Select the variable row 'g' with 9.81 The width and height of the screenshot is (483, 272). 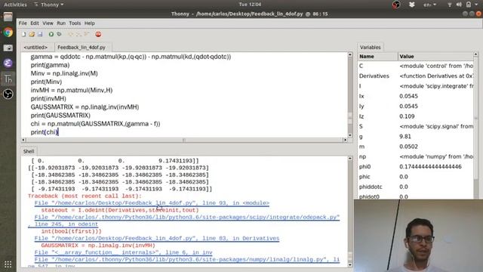pos(416,136)
